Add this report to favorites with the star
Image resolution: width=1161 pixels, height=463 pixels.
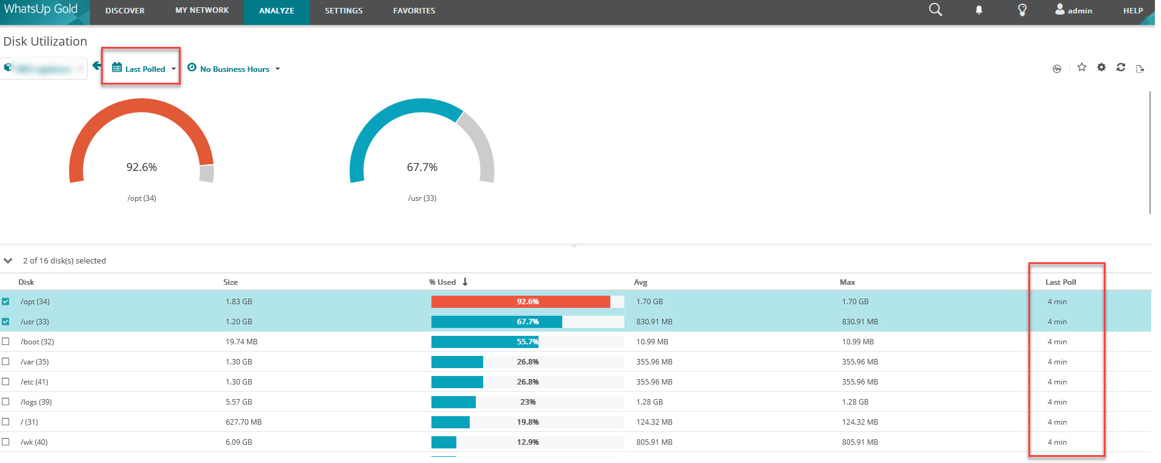tap(1081, 68)
